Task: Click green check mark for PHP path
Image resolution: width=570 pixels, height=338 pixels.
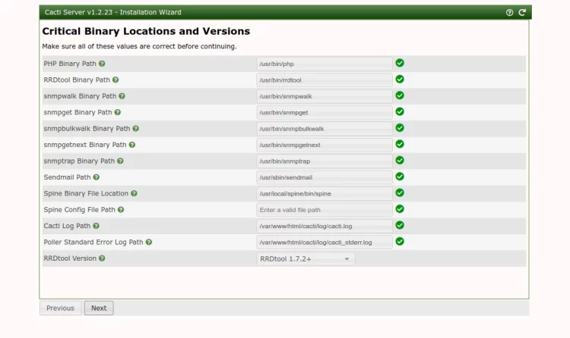Action: pos(400,63)
